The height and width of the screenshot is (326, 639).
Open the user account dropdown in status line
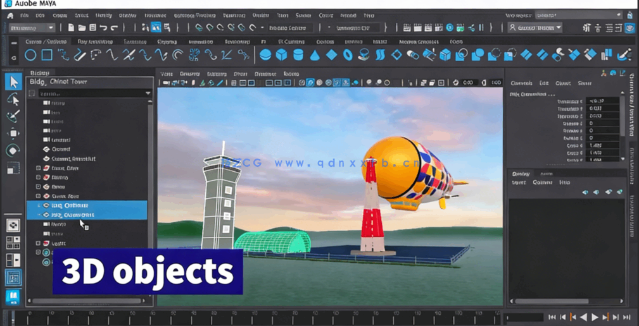tap(535, 28)
